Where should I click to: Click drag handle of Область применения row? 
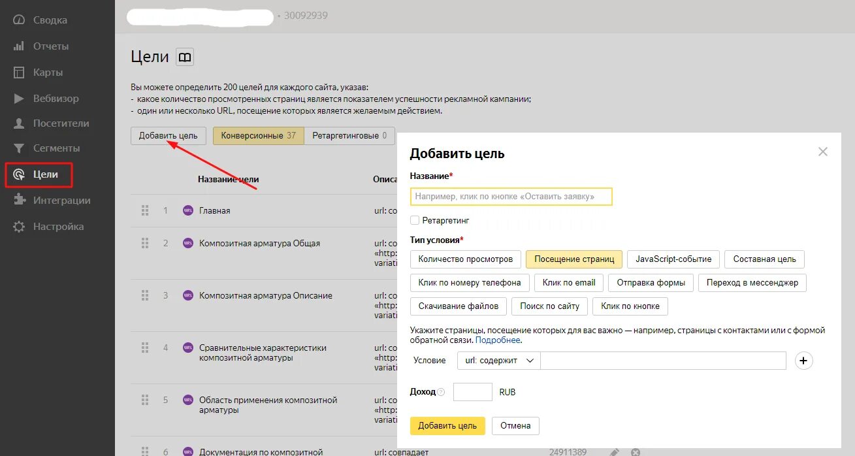[145, 400]
